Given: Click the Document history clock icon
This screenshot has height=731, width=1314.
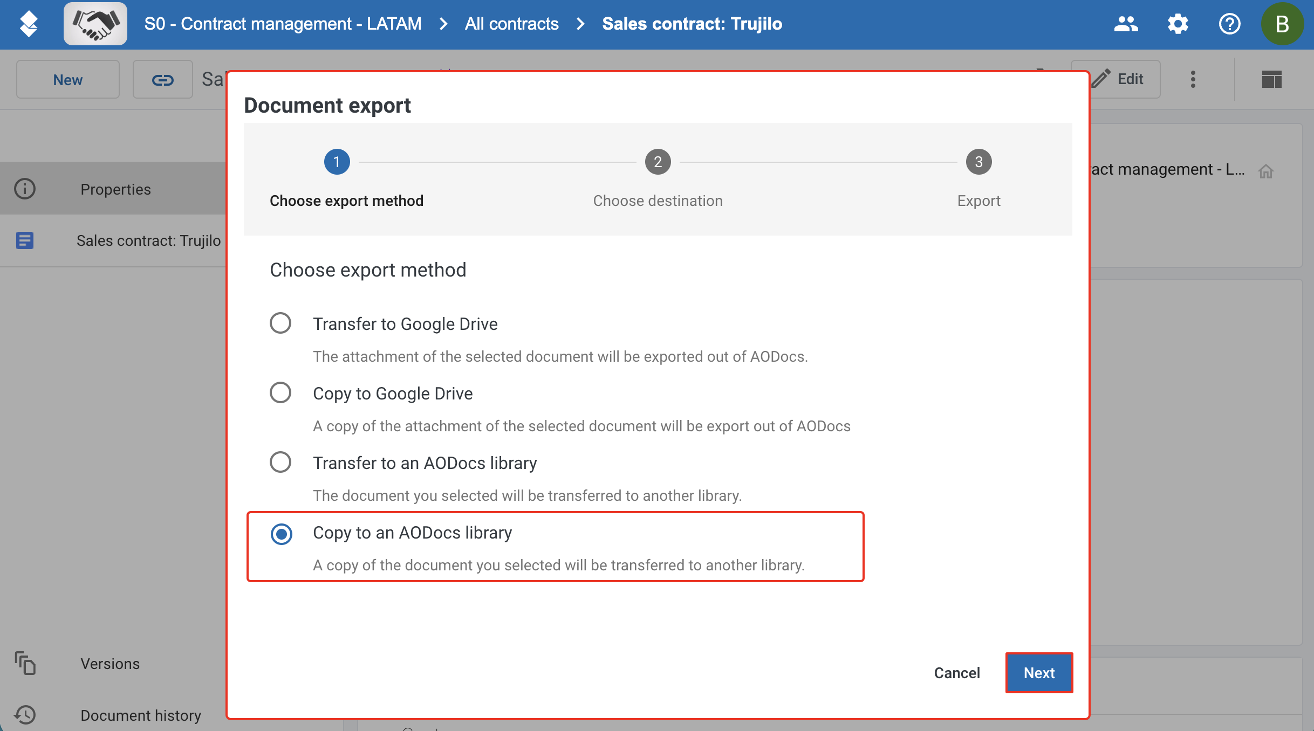Looking at the screenshot, I should [x=25, y=715].
